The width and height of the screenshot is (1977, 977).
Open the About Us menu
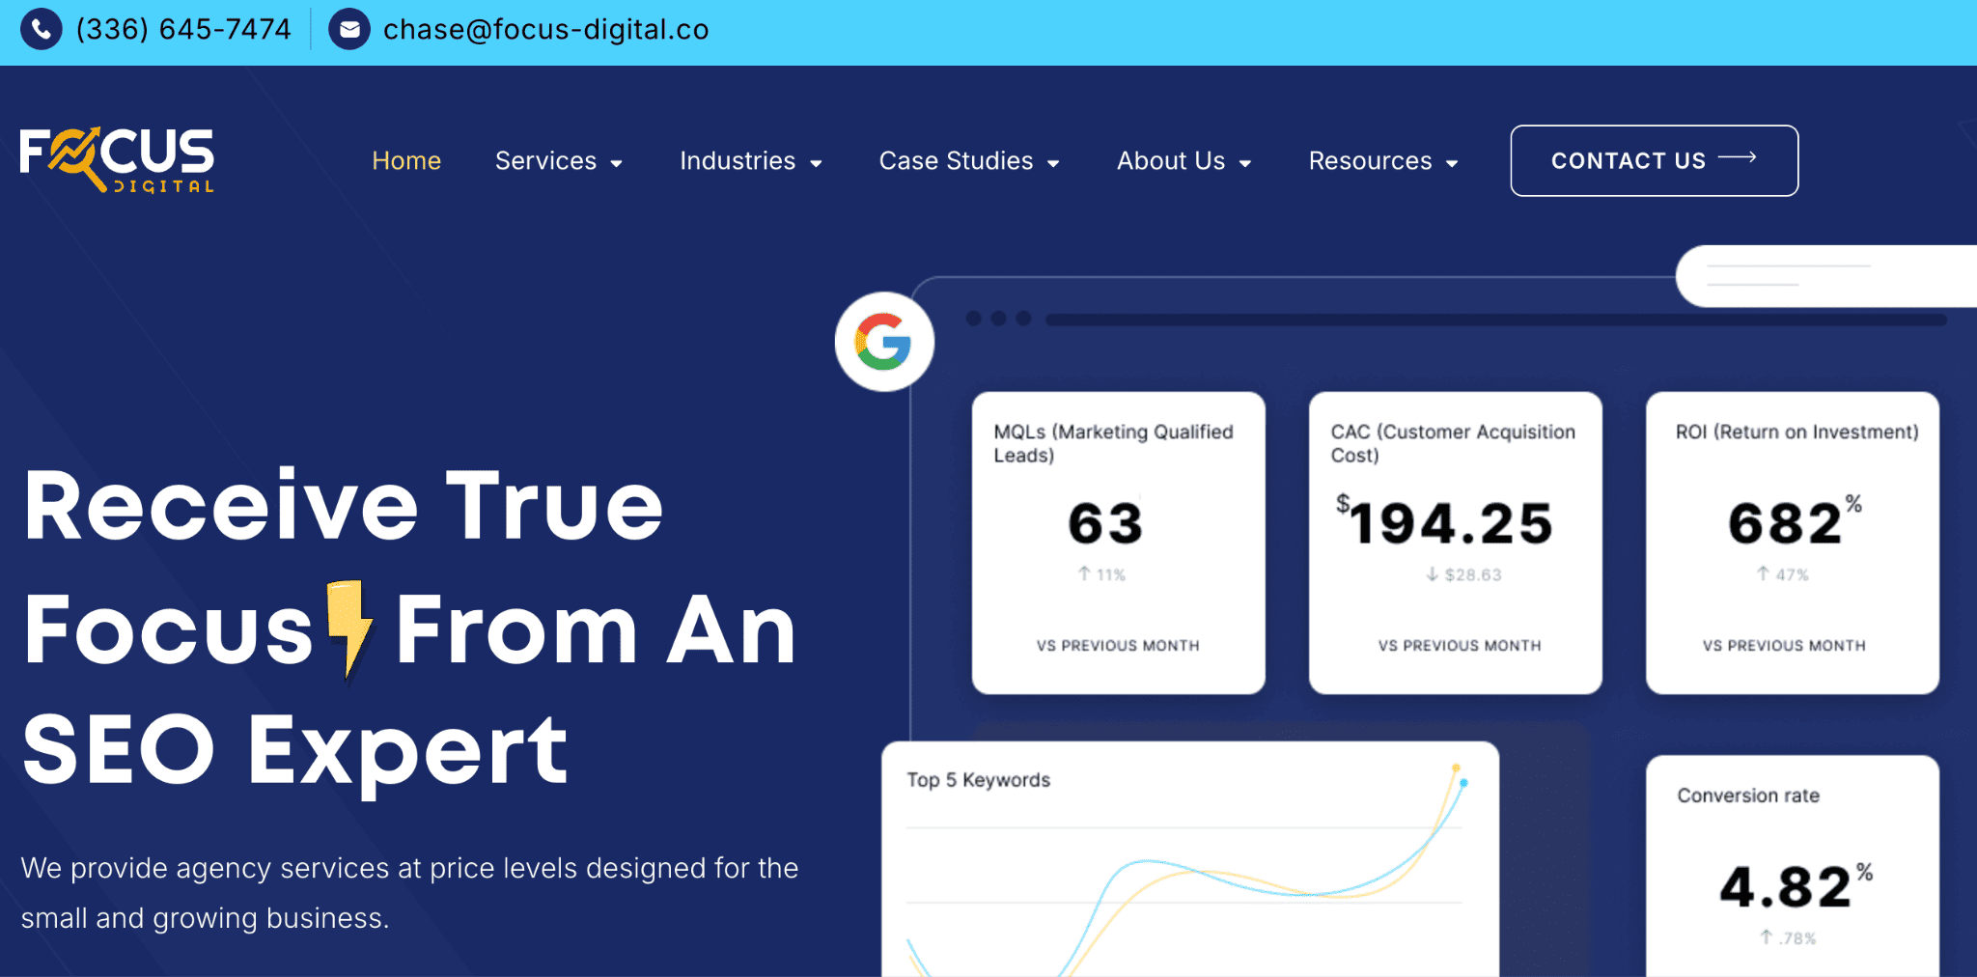pyautogui.click(x=1183, y=161)
